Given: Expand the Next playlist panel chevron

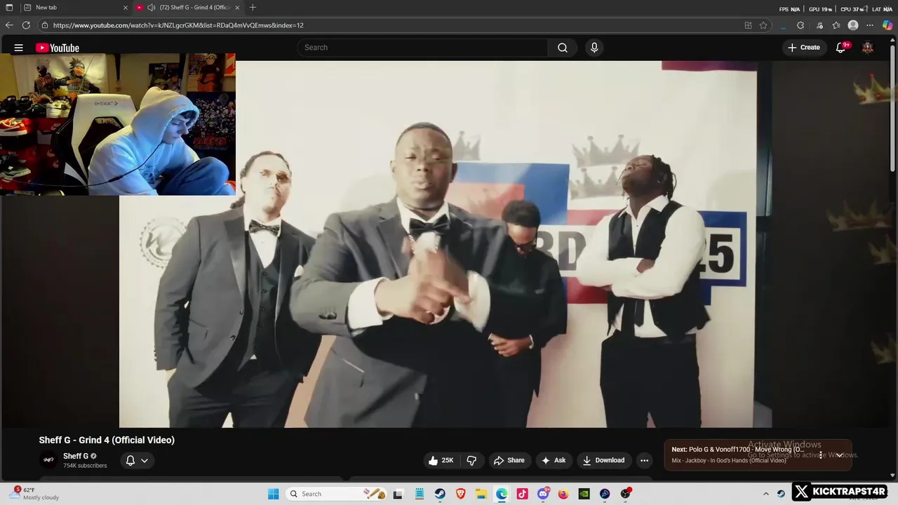Looking at the screenshot, I should [x=839, y=455].
